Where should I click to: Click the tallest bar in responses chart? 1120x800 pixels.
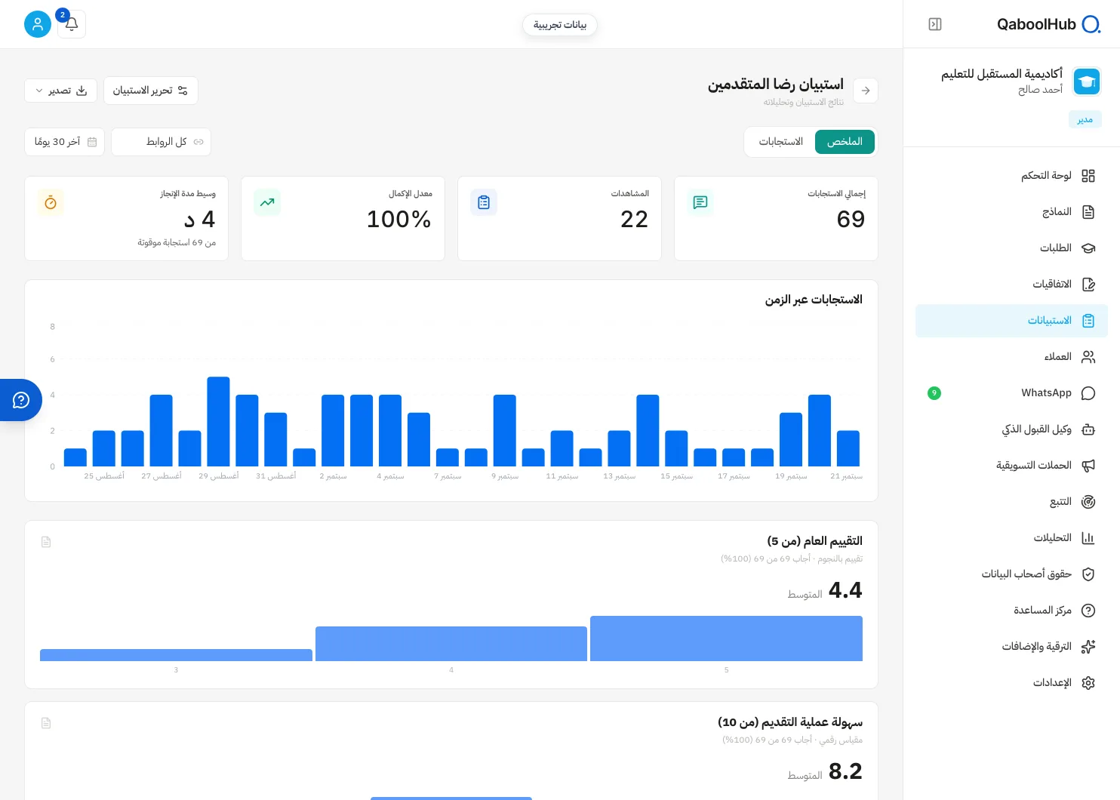[218, 421]
